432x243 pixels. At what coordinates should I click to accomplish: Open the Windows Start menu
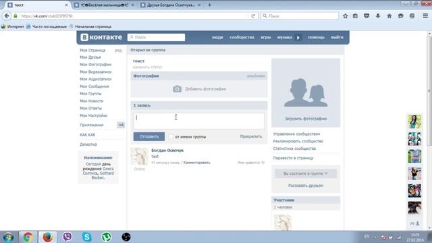pyautogui.click(x=8, y=237)
